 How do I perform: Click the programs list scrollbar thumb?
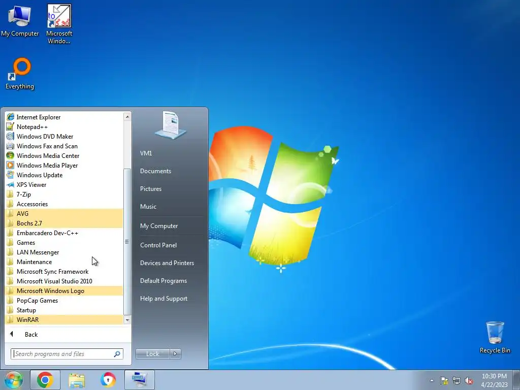click(x=127, y=242)
